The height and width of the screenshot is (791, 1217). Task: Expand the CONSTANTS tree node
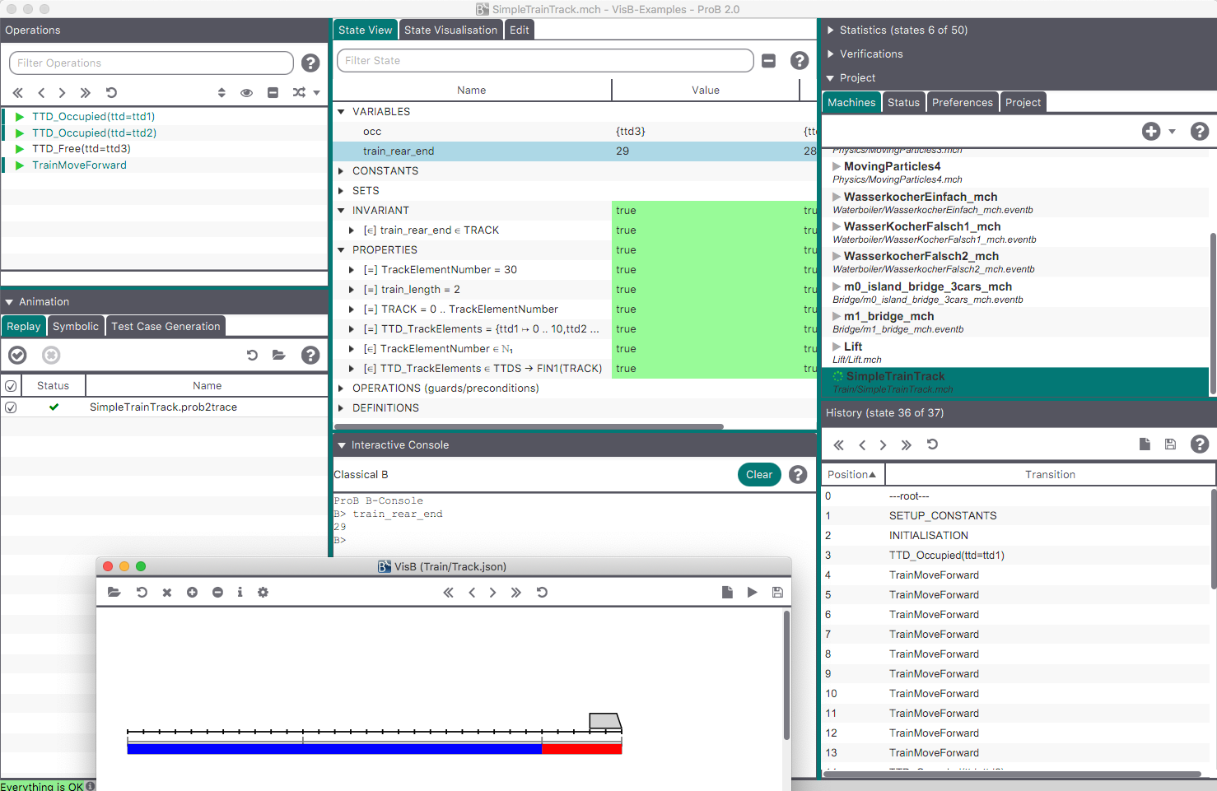342,171
